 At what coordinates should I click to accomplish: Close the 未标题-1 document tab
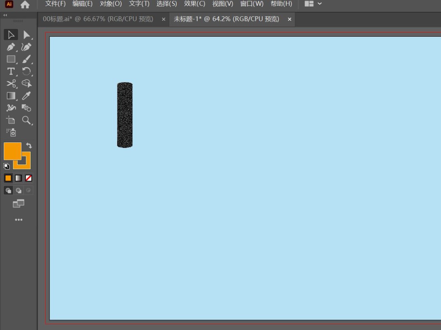(x=290, y=19)
